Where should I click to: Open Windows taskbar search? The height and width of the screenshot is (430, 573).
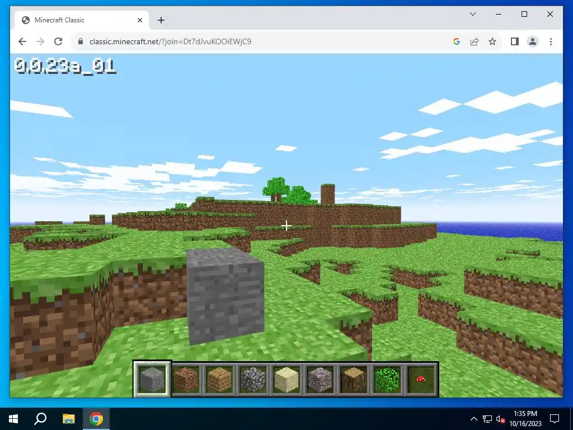point(40,419)
